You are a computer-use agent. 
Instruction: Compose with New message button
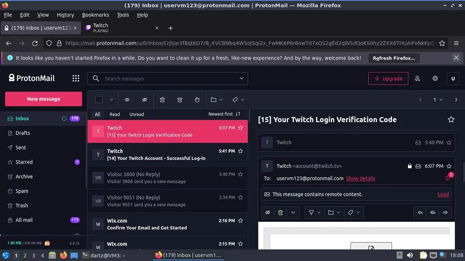(44, 99)
